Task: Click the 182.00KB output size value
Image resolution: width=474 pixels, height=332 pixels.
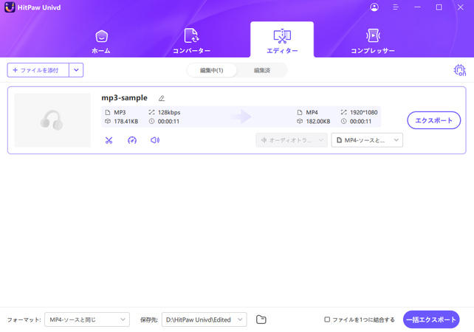Action: (x=318, y=122)
